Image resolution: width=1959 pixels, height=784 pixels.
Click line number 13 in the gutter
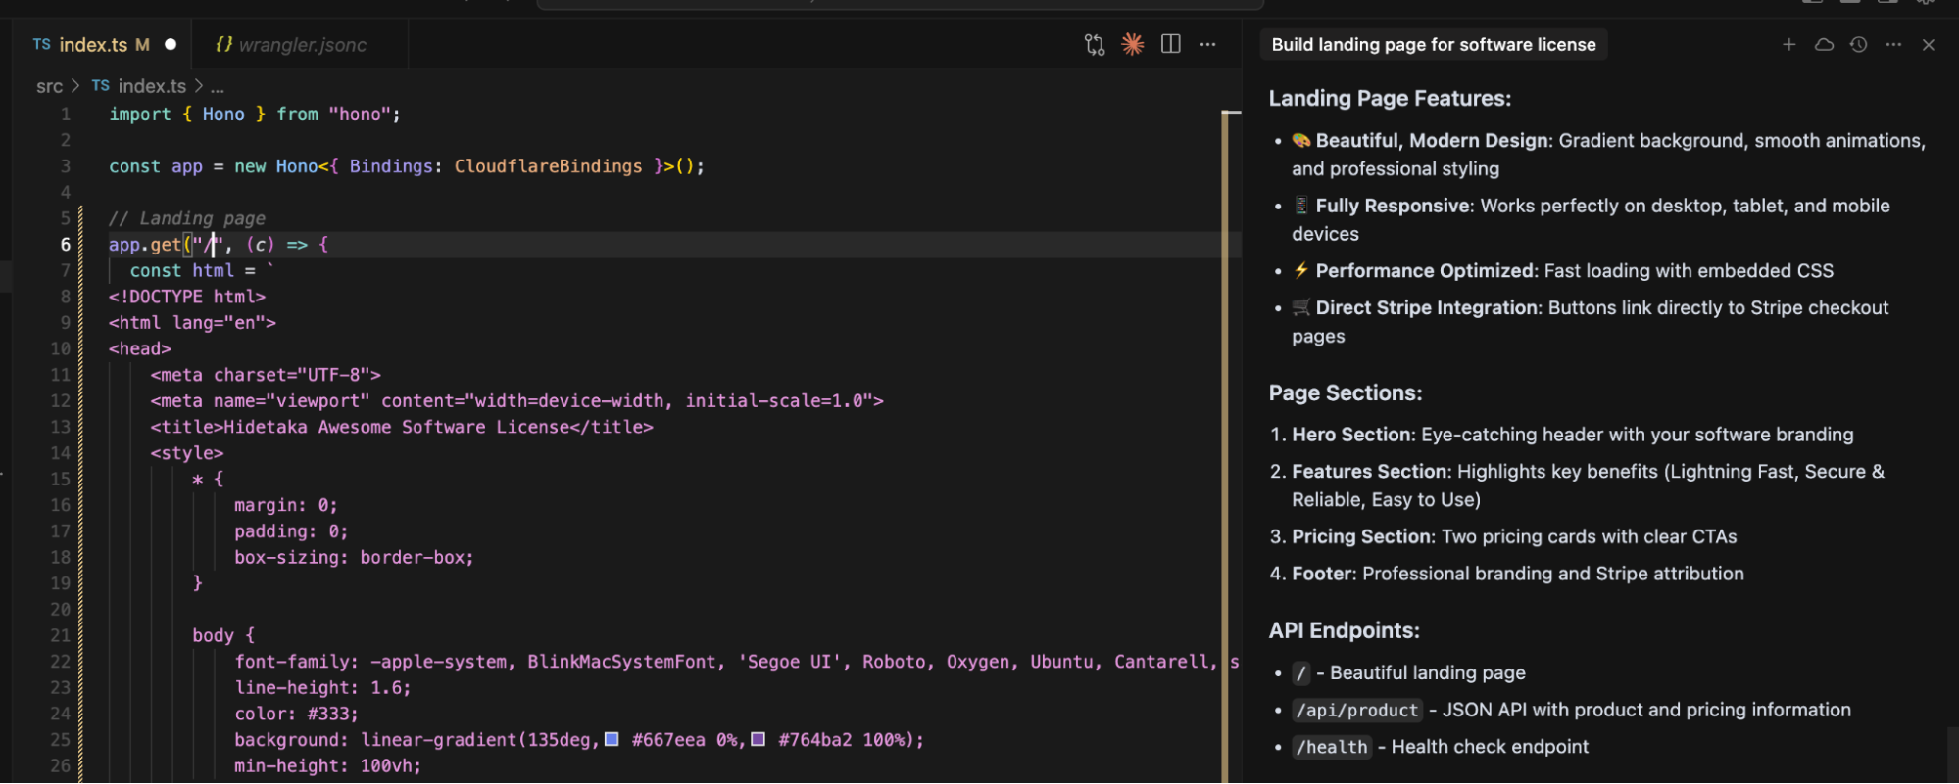61,427
